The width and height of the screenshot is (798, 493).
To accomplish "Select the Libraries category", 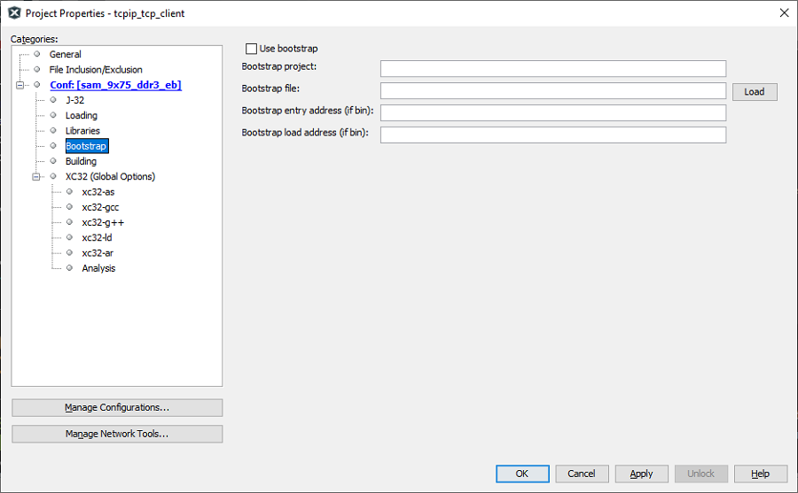I will pos(82,131).
